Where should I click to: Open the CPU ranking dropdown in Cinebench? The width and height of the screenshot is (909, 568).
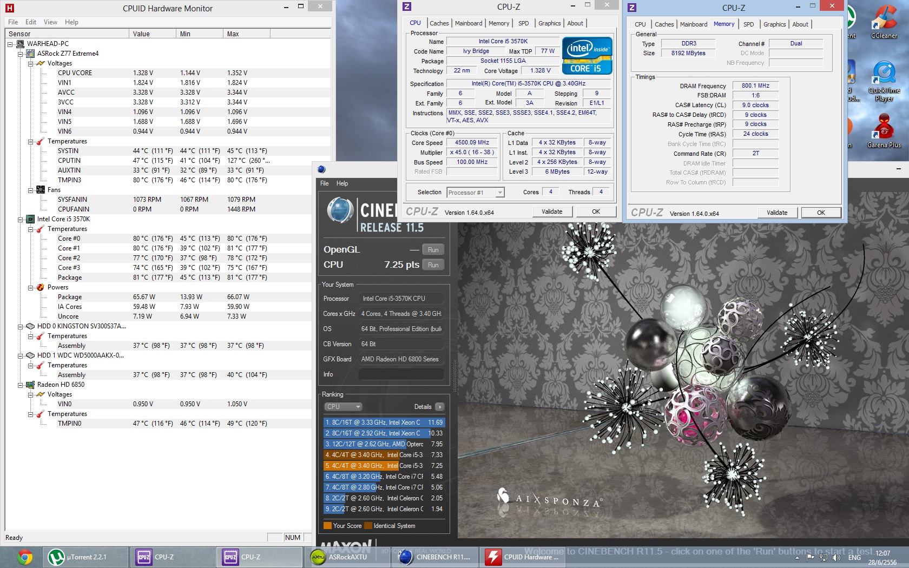click(x=343, y=407)
